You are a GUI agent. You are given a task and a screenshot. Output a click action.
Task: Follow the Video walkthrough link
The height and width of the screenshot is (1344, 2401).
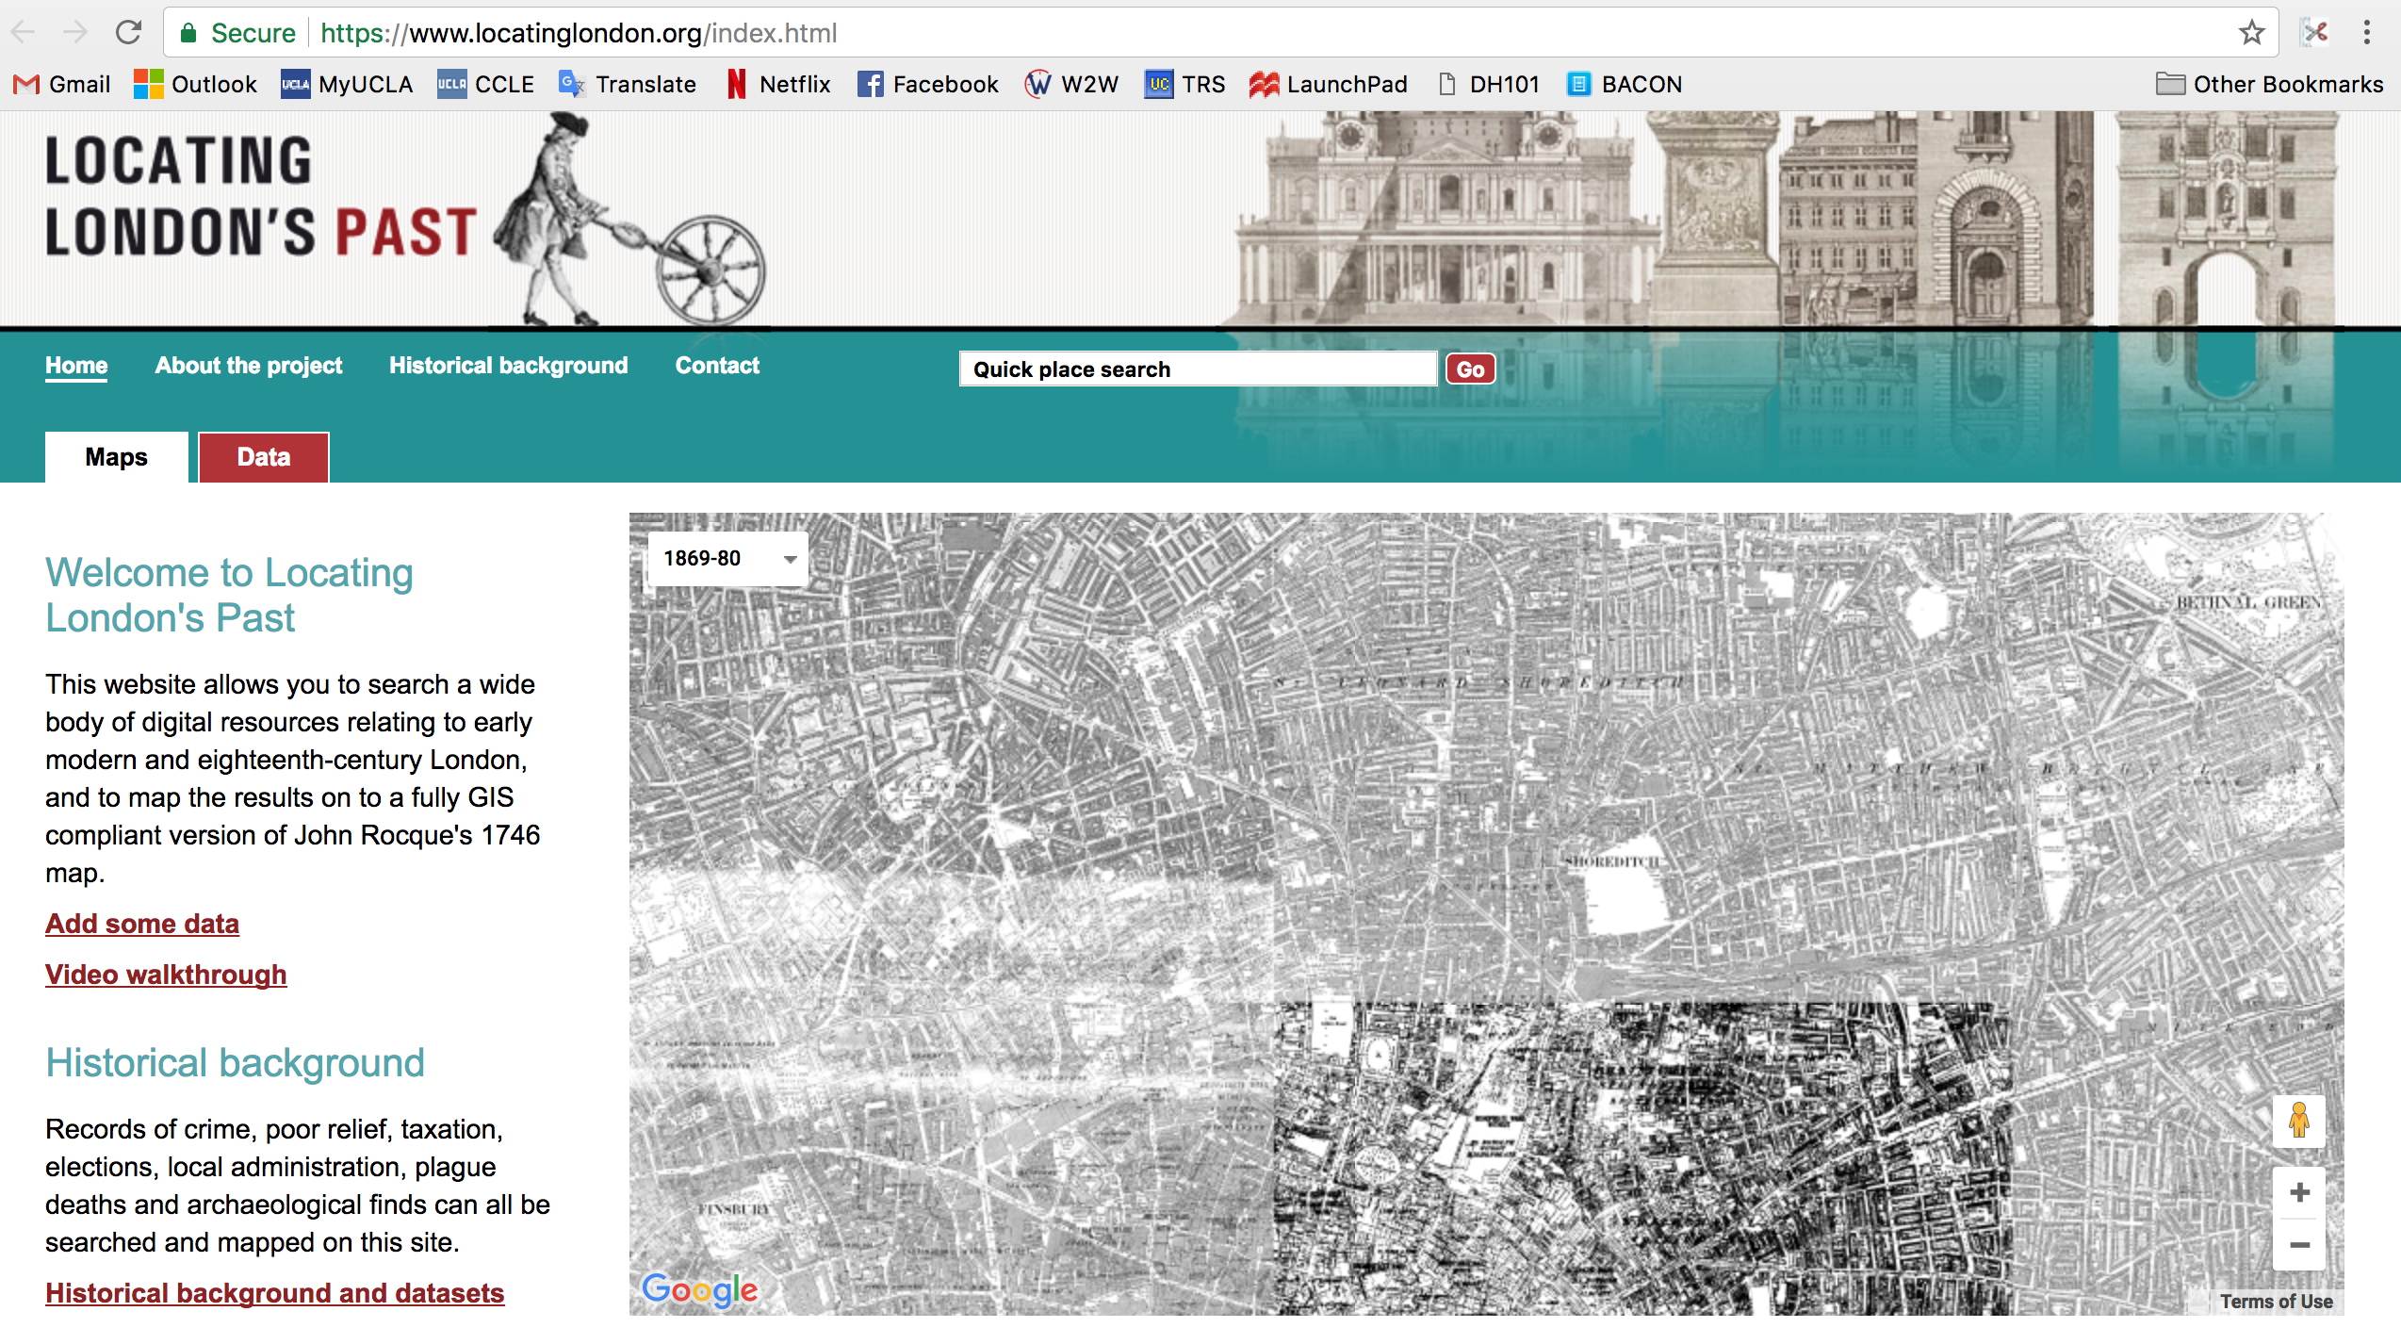tap(166, 975)
